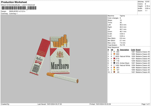
Task: Click the orange swatch in stop row 2
Action: [114, 54]
